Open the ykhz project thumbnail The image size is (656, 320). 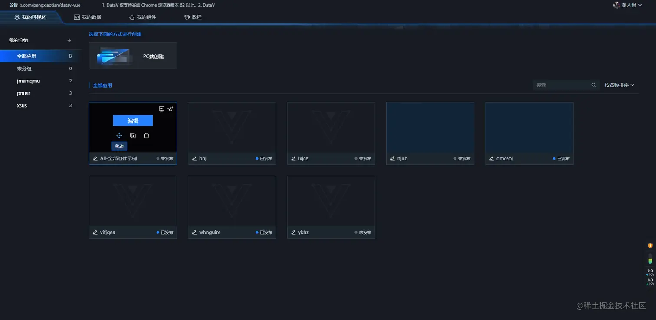pos(331,201)
